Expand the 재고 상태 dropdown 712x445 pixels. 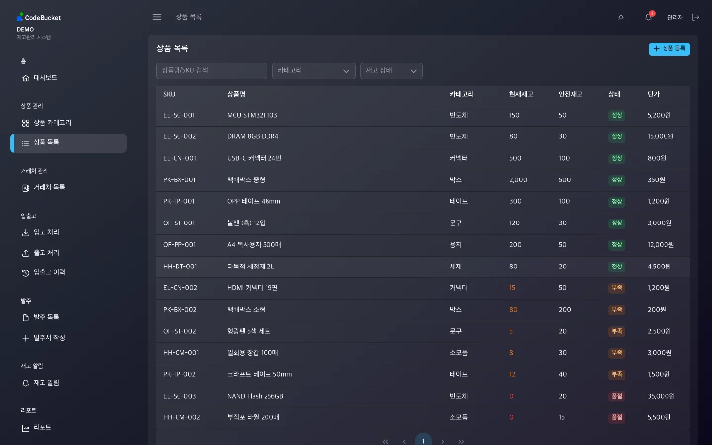pyautogui.click(x=391, y=71)
